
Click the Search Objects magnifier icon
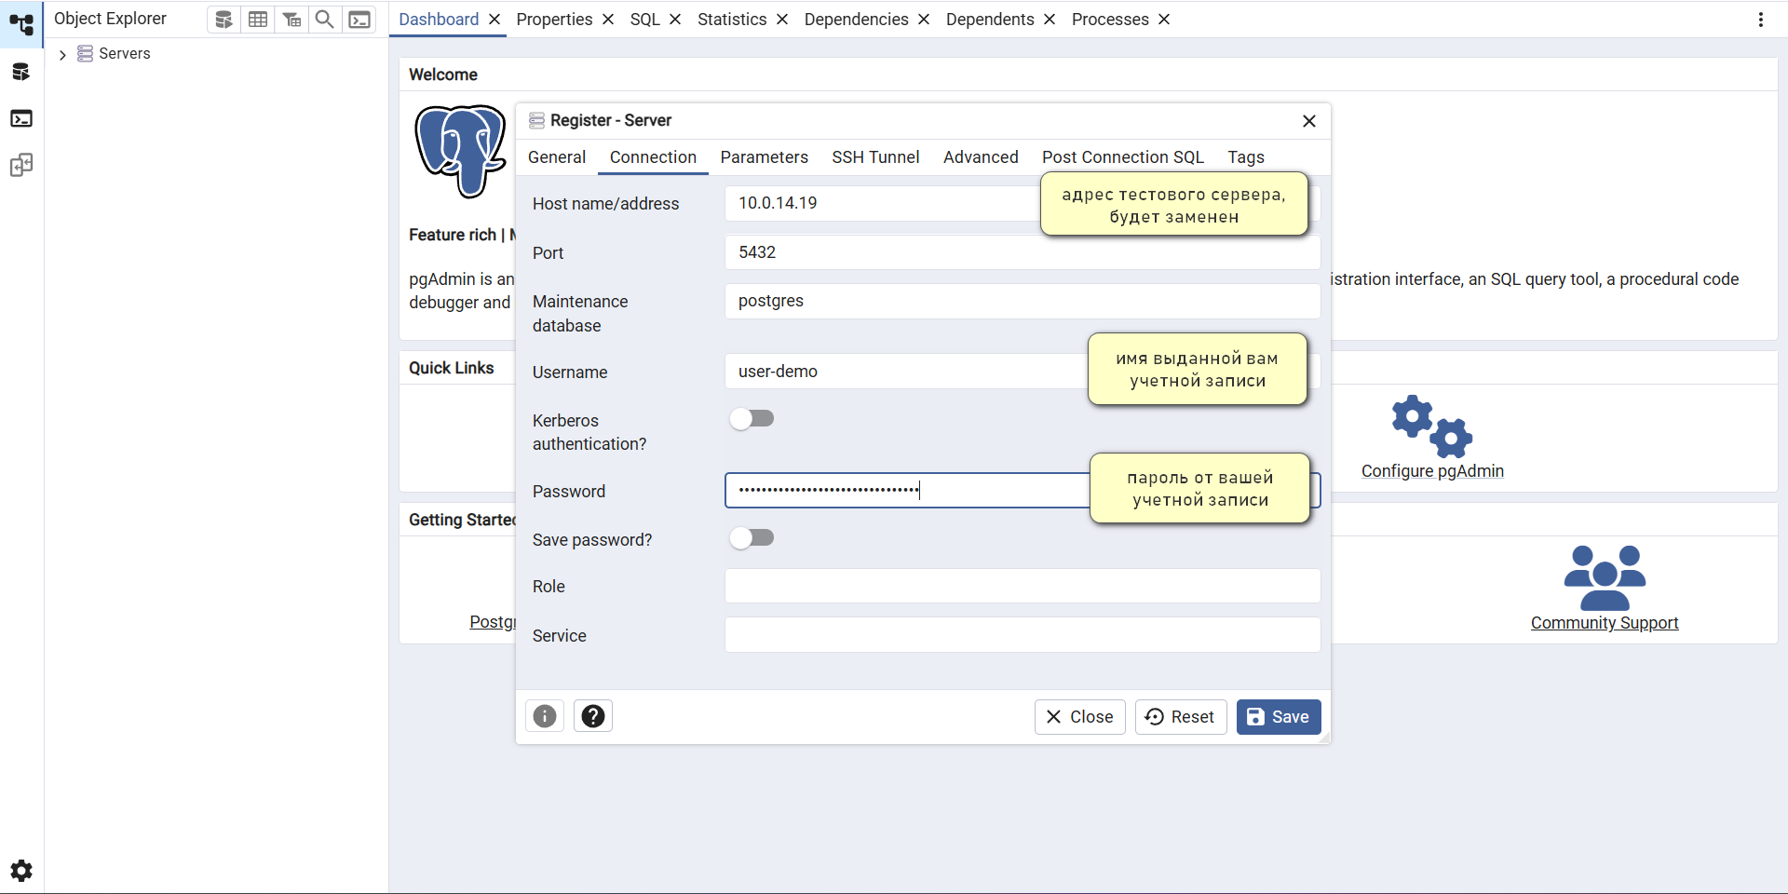[325, 20]
